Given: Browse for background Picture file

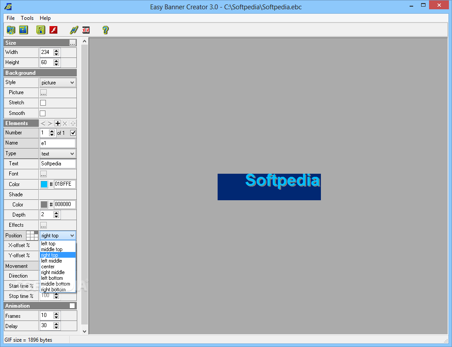Looking at the screenshot, I should 43,93.
